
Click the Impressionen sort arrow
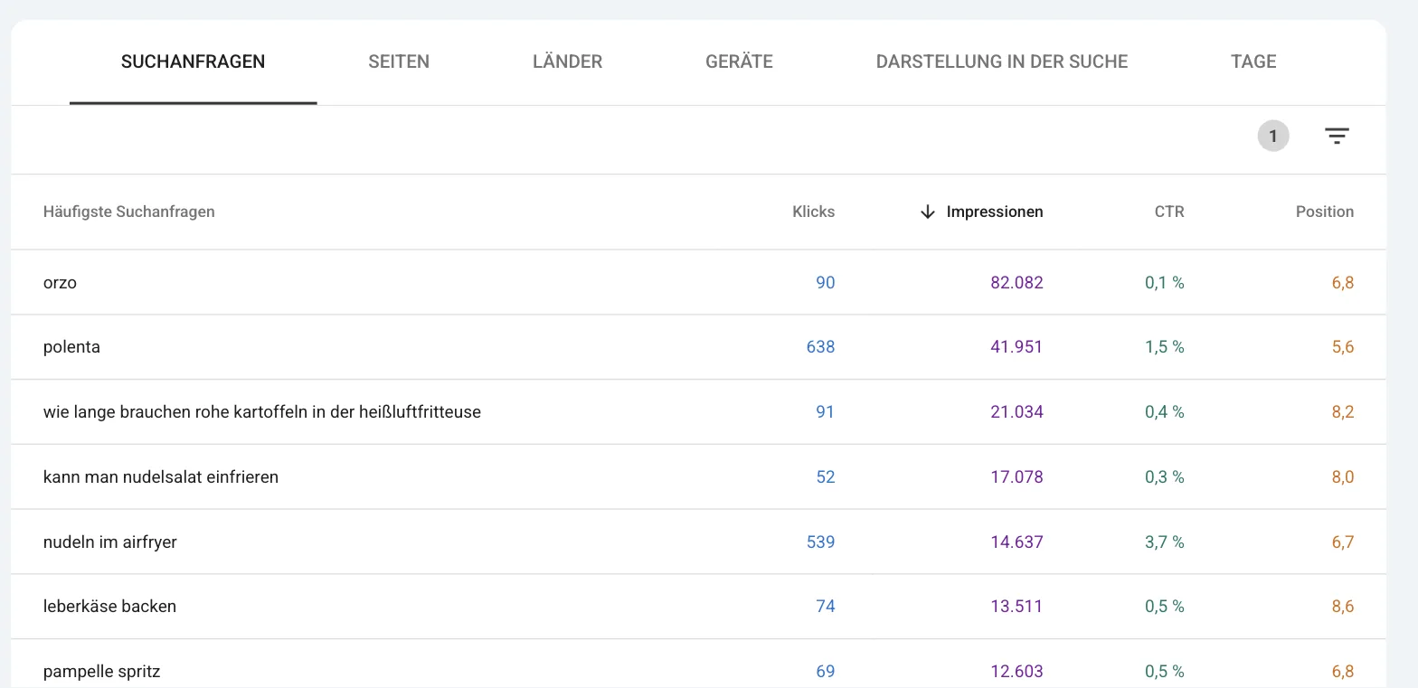point(927,212)
